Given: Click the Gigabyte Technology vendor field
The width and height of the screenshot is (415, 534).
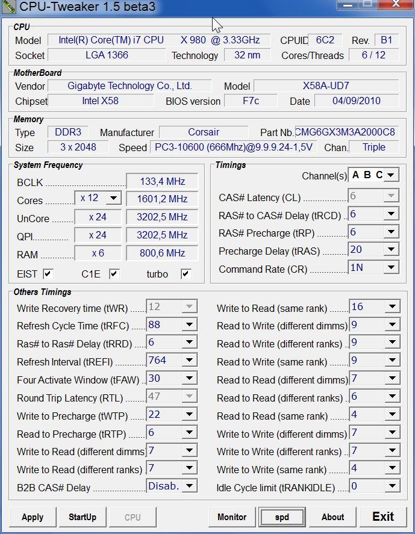Looking at the screenshot, I should [x=129, y=86].
